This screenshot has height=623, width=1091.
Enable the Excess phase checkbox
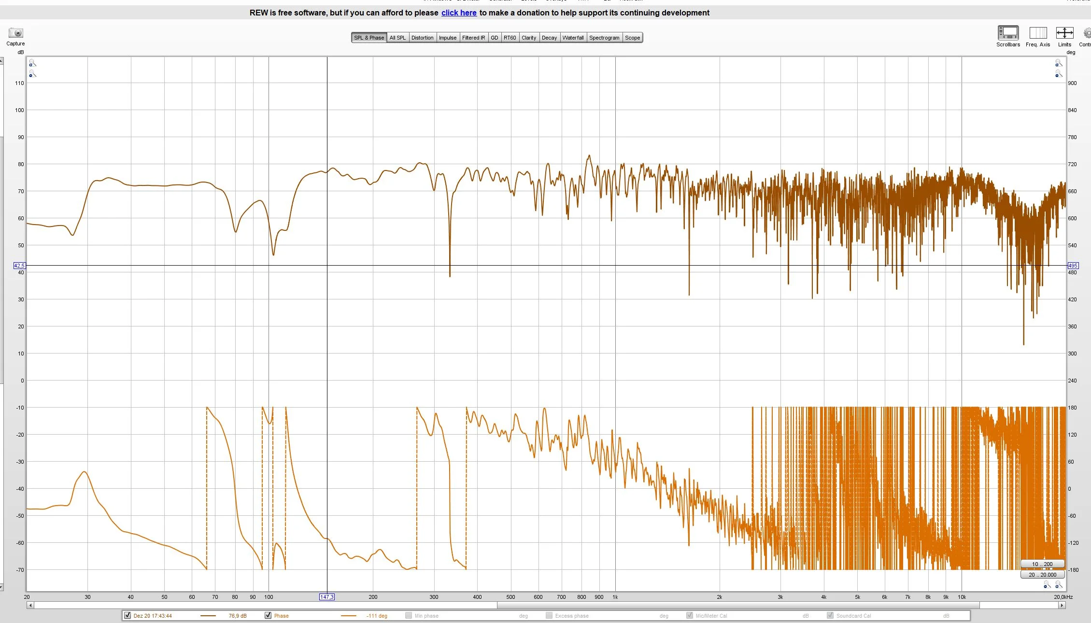pyautogui.click(x=549, y=615)
